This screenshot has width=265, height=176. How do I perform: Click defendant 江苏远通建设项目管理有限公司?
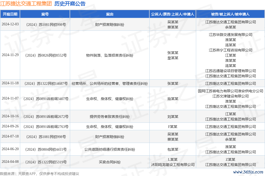231,71
